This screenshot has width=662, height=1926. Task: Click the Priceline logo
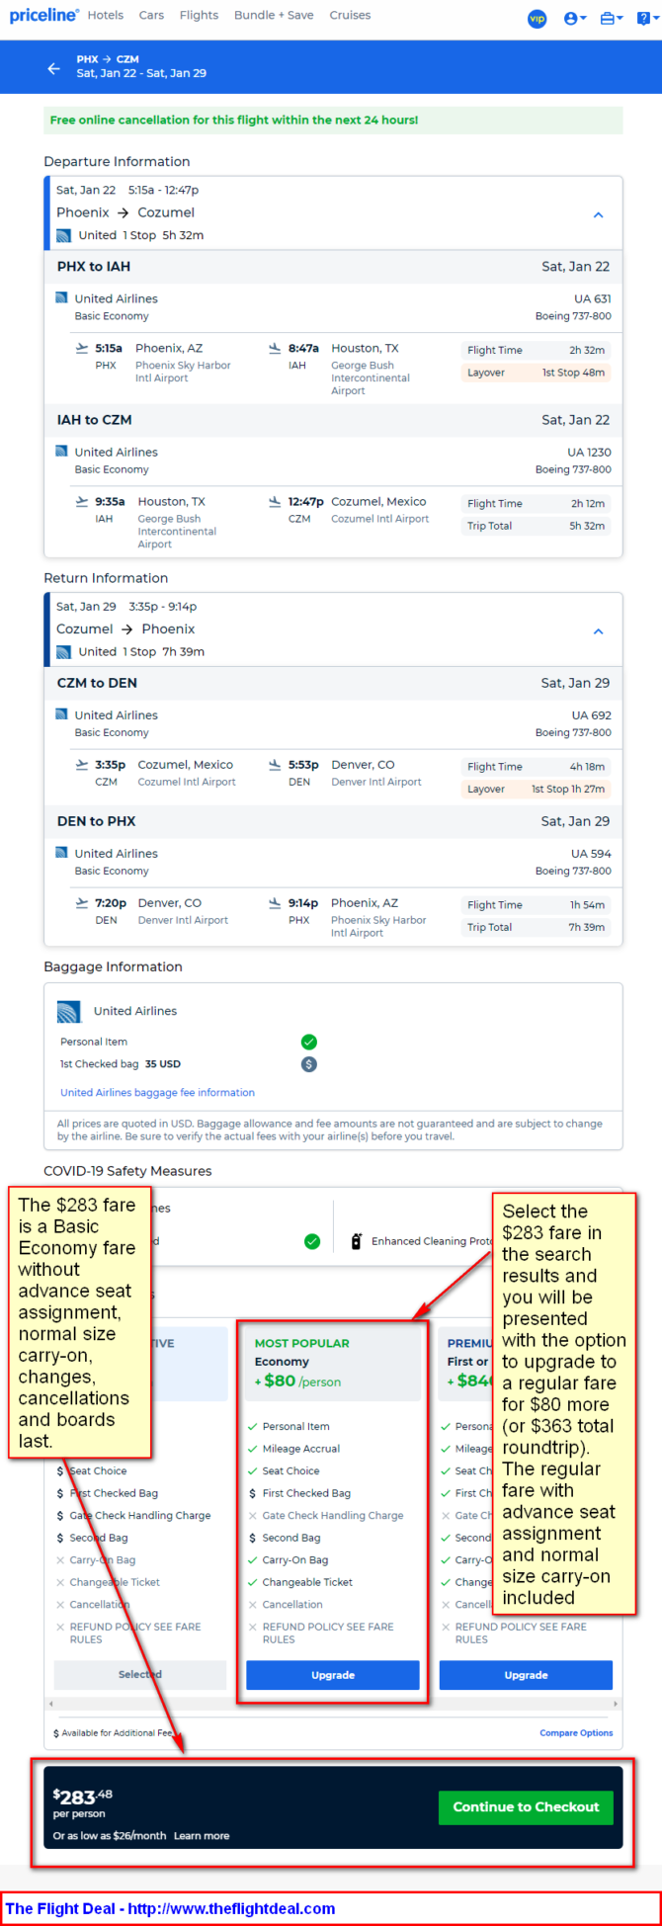click(43, 15)
